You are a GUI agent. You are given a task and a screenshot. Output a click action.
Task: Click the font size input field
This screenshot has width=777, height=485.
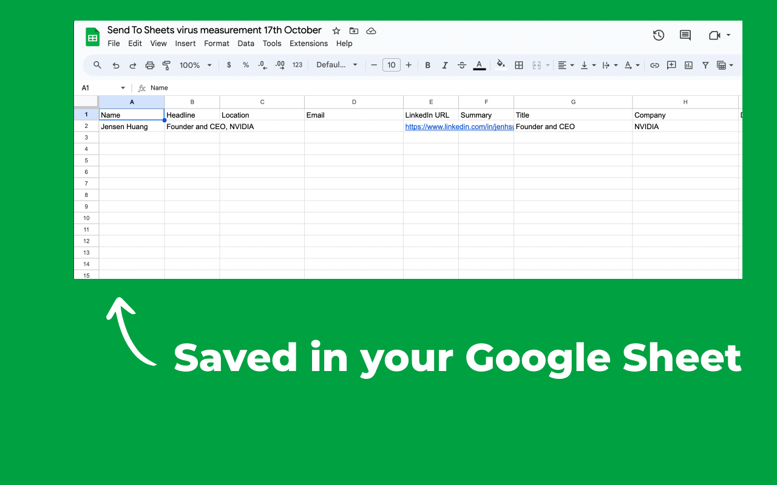click(x=392, y=65)
